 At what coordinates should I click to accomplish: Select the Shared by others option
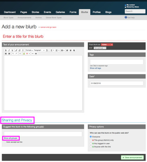[125, 7]
